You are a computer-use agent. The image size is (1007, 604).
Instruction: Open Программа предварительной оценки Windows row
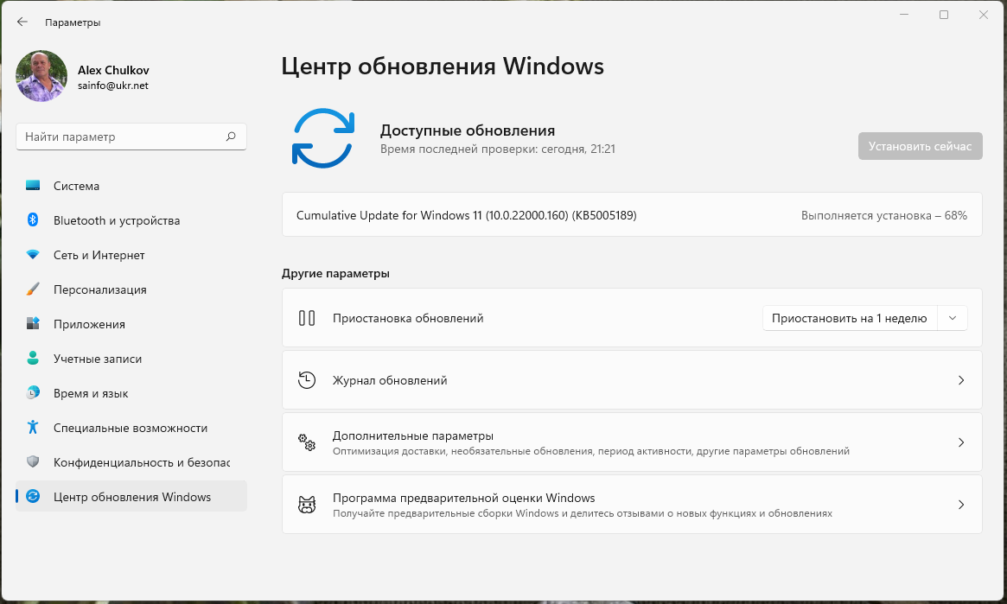point(632,505)
